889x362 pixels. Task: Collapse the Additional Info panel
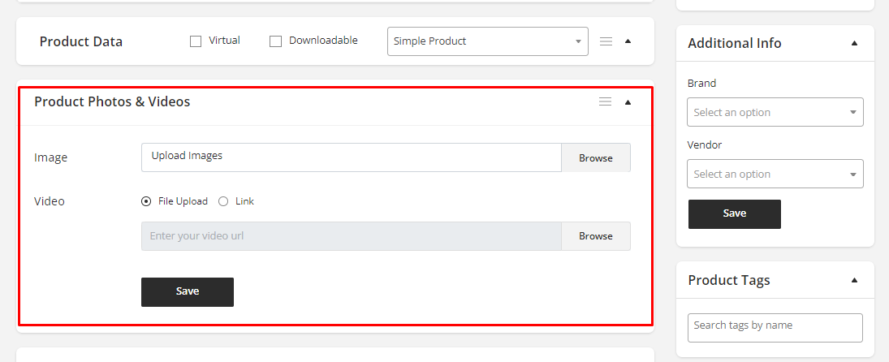854,43
